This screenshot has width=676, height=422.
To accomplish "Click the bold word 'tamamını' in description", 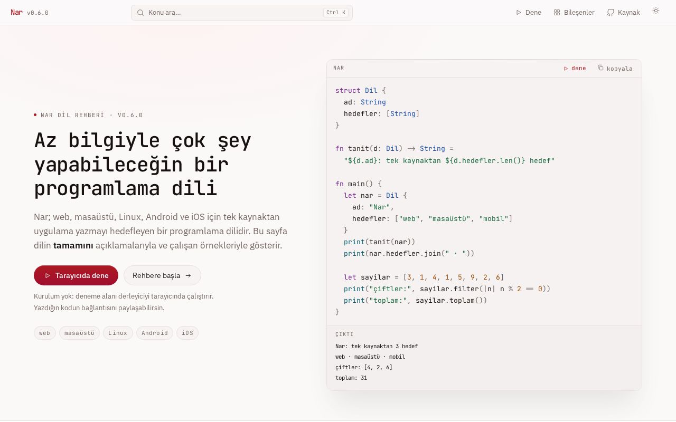I will [x=73, y=245].
